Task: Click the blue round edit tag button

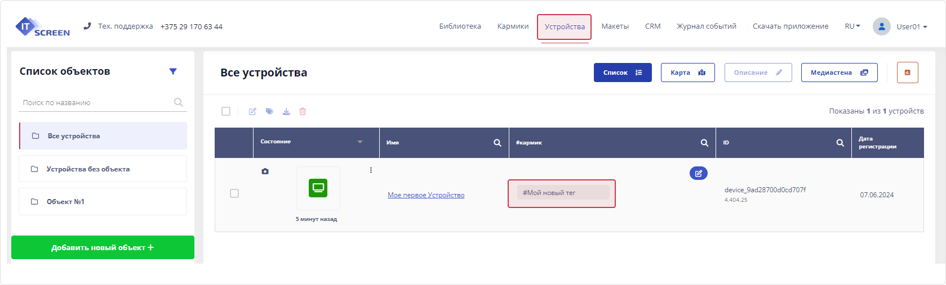Action: pyautogui.click(x=699, y=173)
